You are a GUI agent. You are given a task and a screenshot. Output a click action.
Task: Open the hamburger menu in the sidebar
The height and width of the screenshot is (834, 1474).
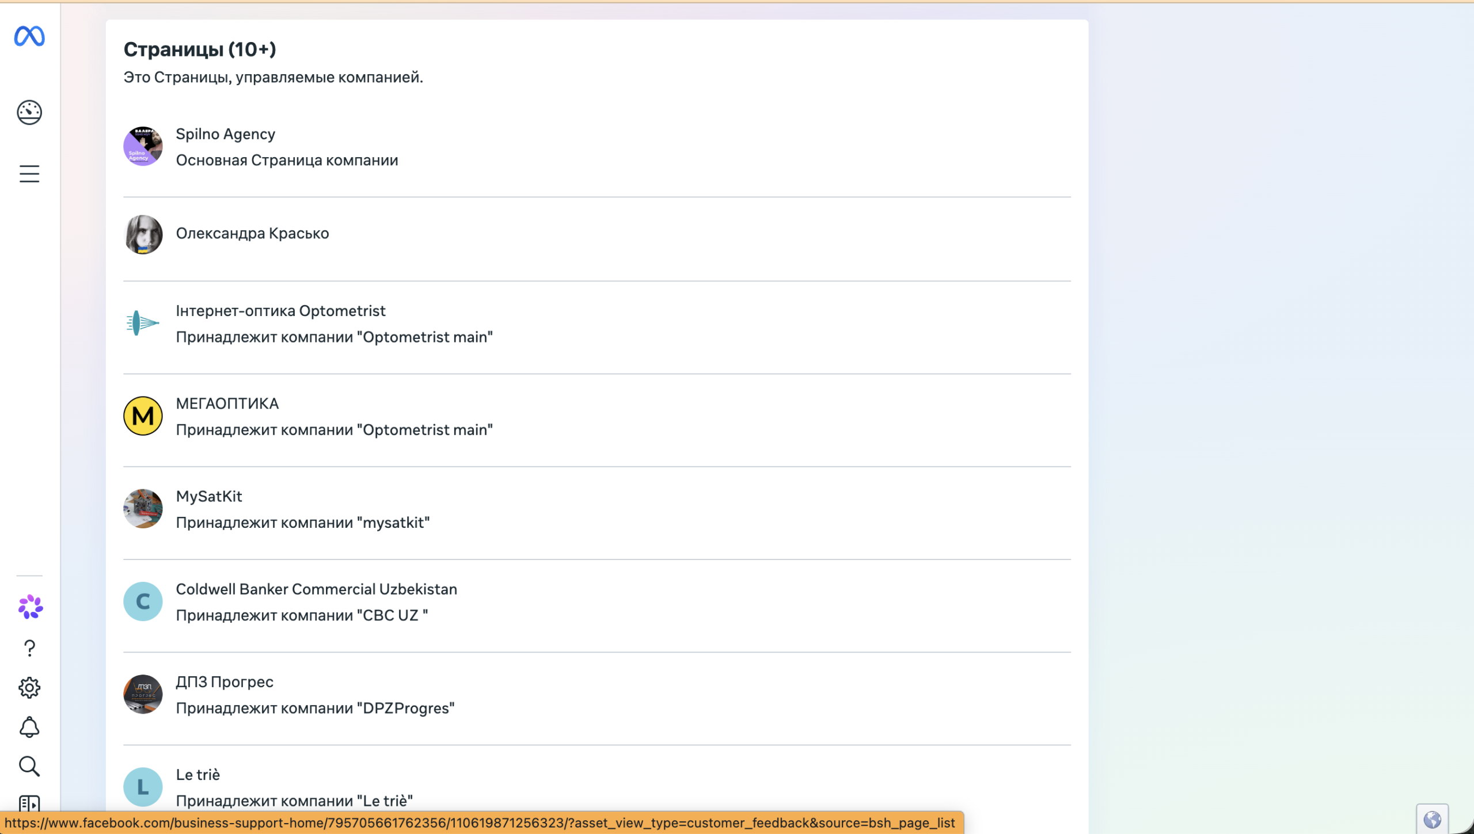tap(29, 174)
